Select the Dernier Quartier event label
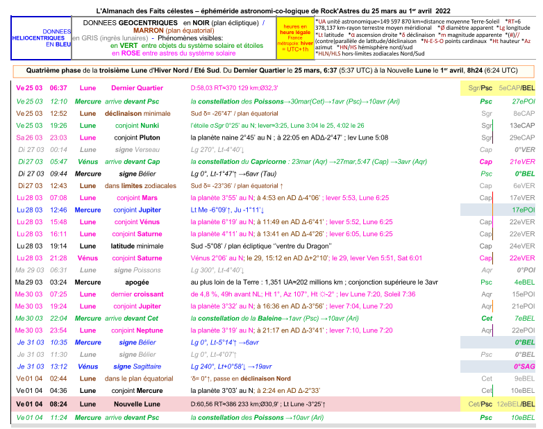 pos(137,88)
